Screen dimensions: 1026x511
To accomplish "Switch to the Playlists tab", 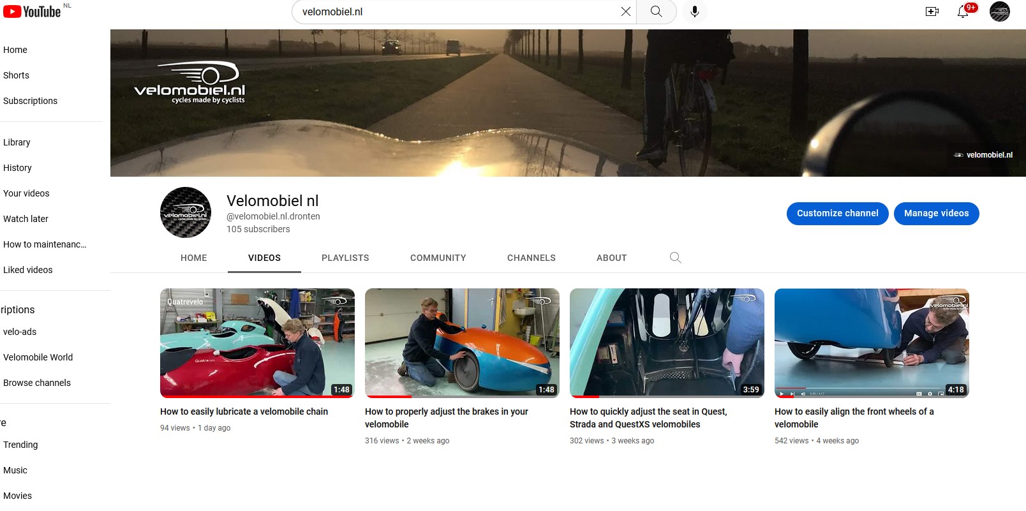I will (345, 258).
